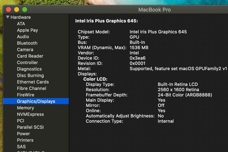Click the MacBook Pro window title
228x152 pixels.
154,10
